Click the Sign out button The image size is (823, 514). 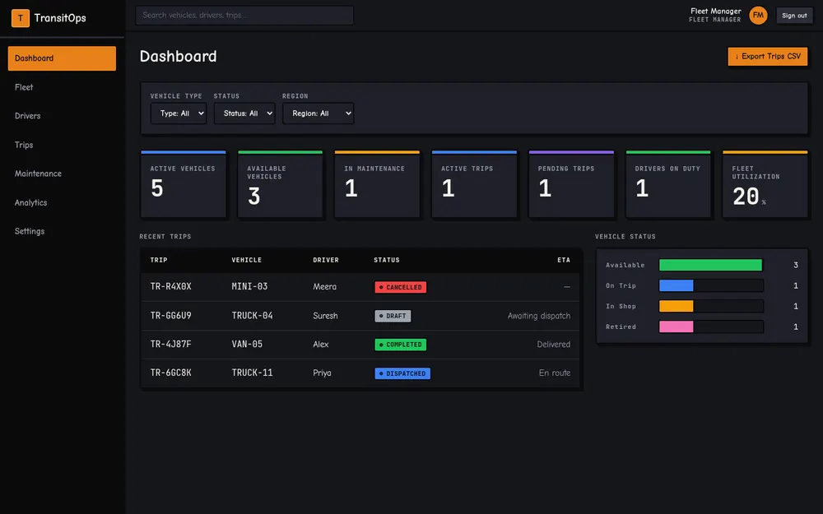click(x=794, y=16)
